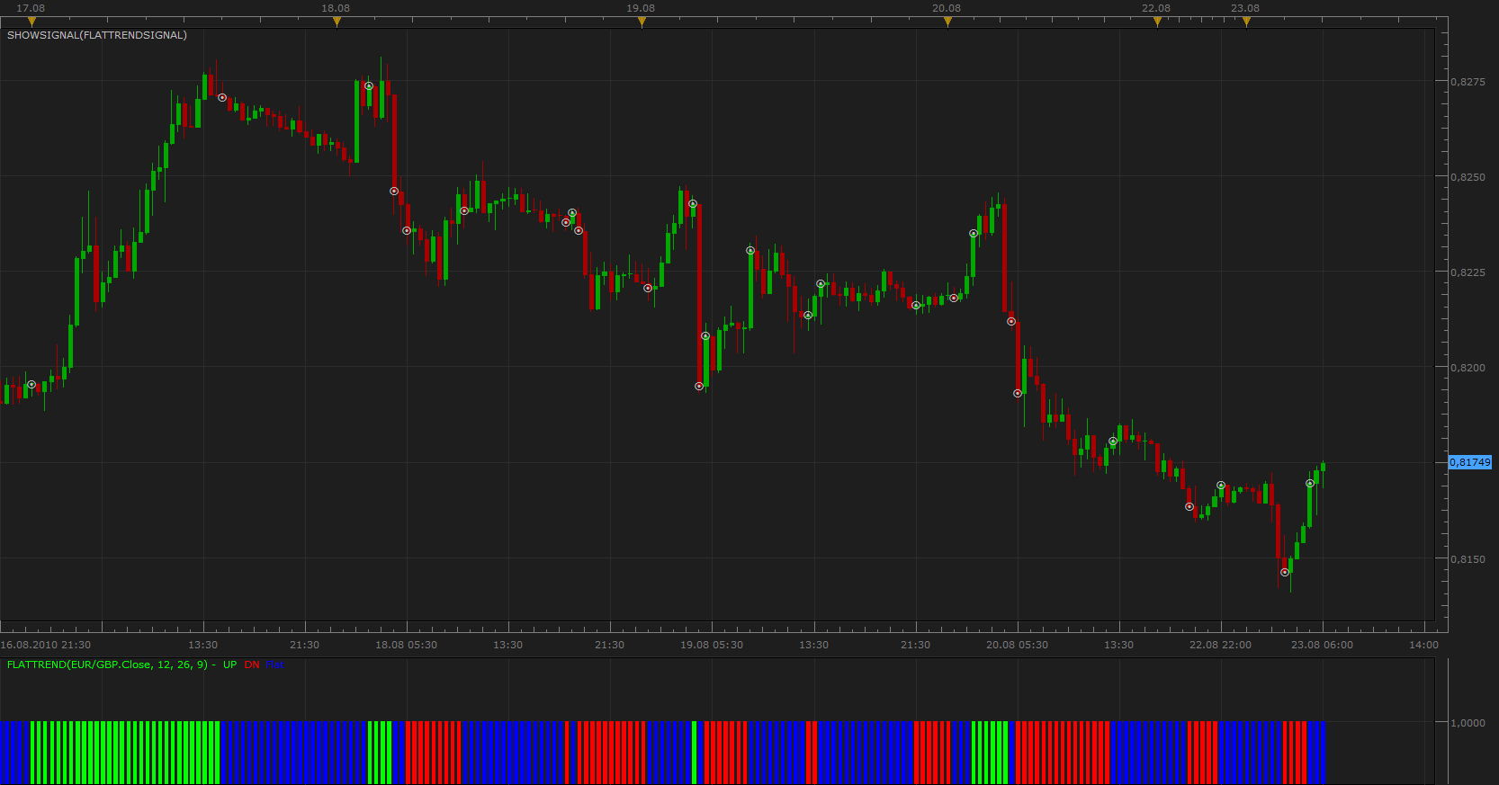
Task: Click the 0,8250 price axis label
Action: coord(1468,177)
